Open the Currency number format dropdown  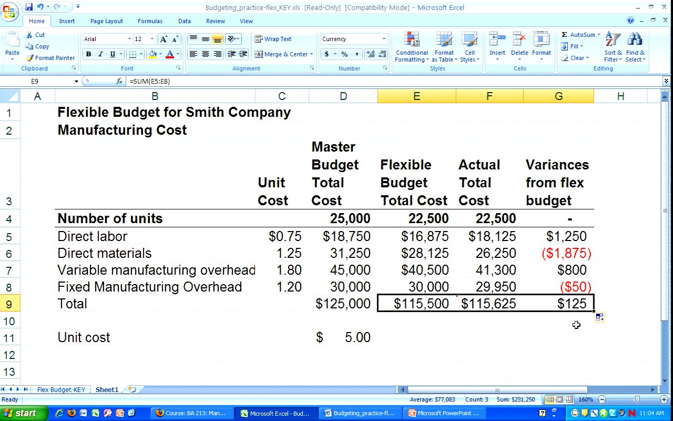click(x=384, y=39)
